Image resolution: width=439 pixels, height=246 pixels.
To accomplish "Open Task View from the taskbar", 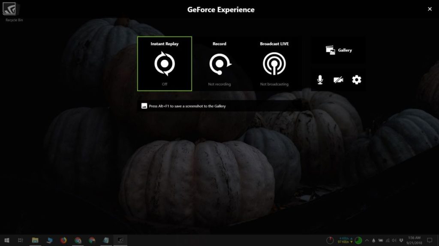I will tap(21, 240).
